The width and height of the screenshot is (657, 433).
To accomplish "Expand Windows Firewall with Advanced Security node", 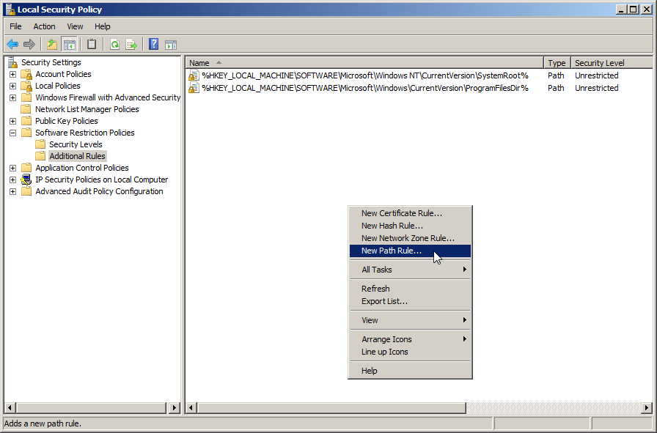I will pos(13,97).
